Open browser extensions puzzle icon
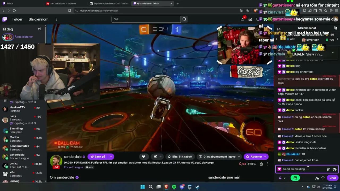The height and width of the screenshot is (191, 340). [305, 11]
